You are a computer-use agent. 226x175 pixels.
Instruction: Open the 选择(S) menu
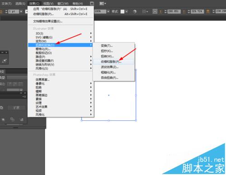coord(20,4)
